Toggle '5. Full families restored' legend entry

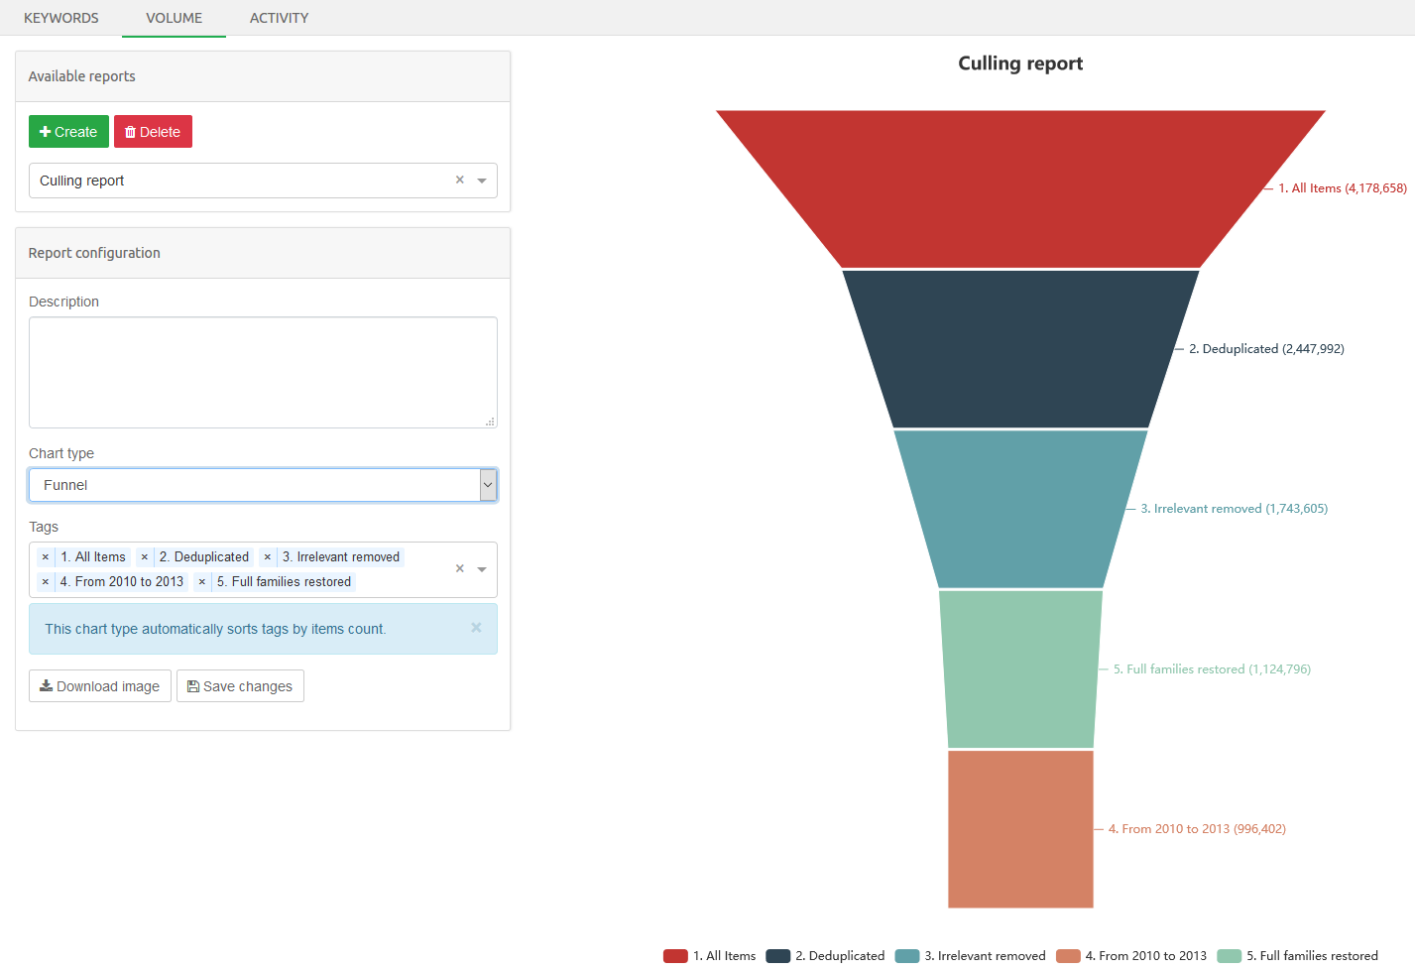tap(1298, 956)
